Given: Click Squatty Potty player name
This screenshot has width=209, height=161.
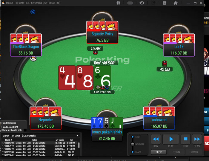Looking at the screenshot, I should coord(102,34).
